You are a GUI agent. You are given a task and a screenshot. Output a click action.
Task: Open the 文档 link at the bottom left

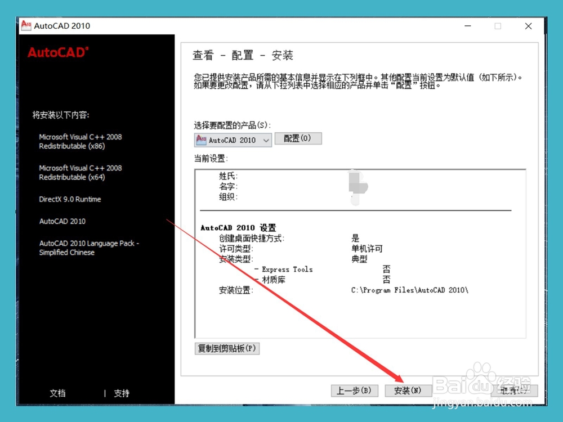tap(57, 393)
